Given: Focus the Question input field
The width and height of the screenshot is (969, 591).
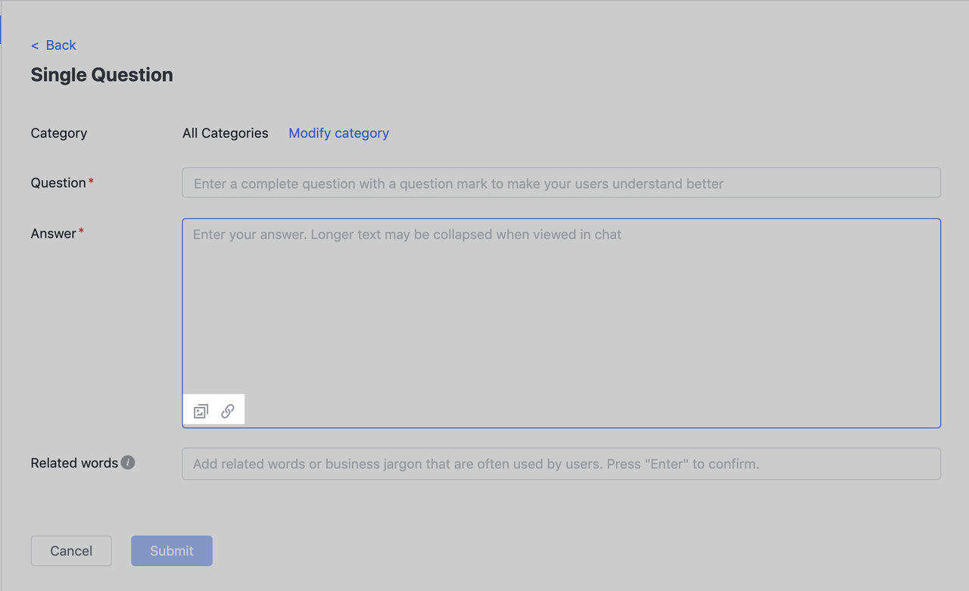Looking at the screenshot, I should pos(561,183).
